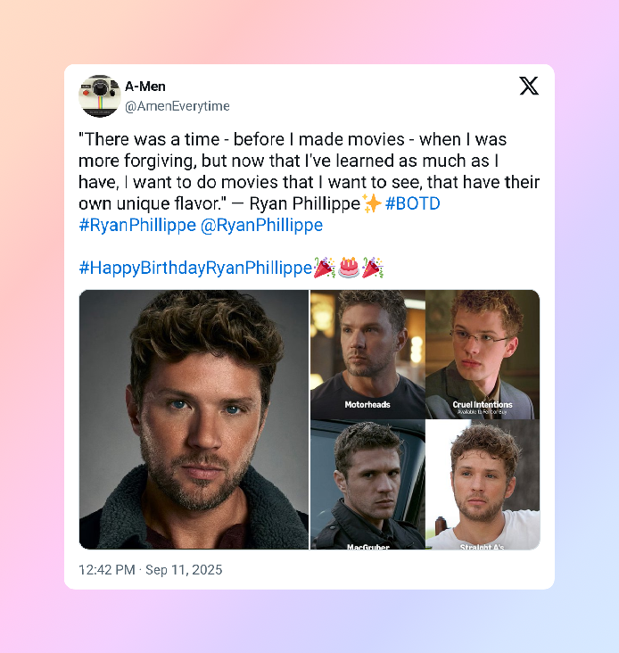Click the X logo icon
Image resolution: width=619 pixels, height=653 pixels.
(x=529, y=87)
